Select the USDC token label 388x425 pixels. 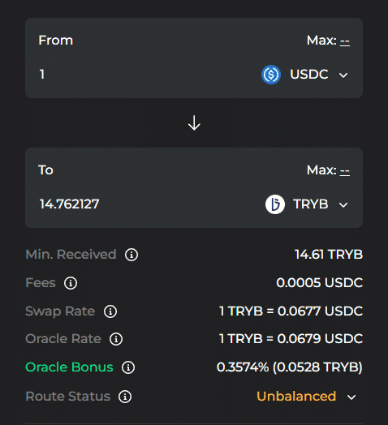(309, 75)
